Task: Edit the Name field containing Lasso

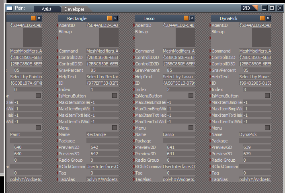Action: coord(178,134)
